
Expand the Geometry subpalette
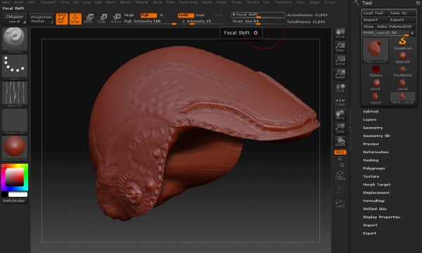[x=373, y=128]
